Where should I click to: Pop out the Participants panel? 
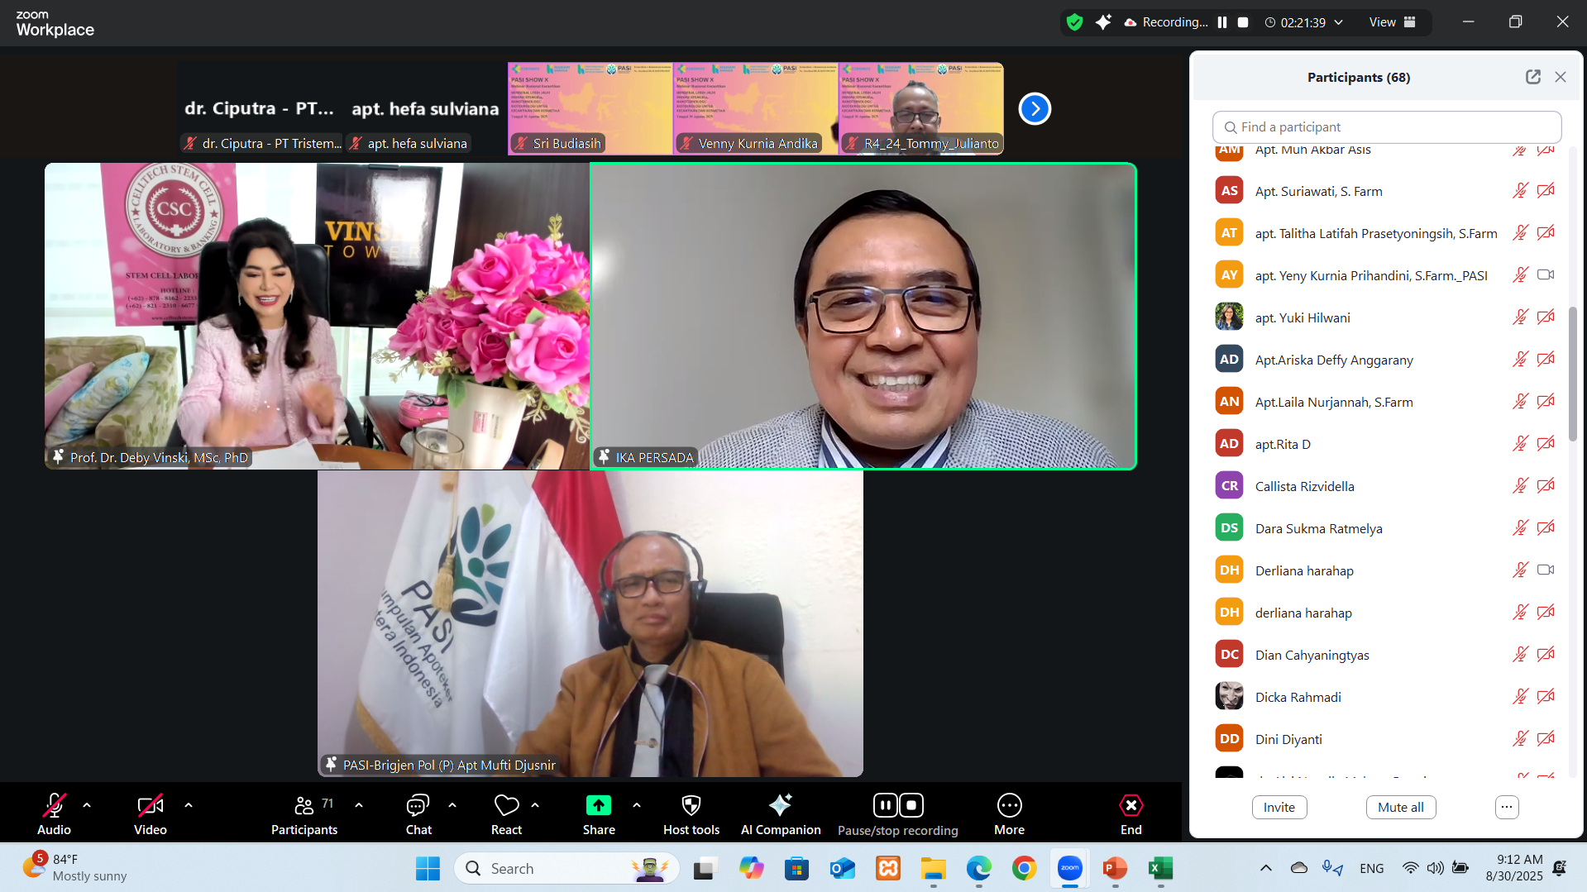[1532, 77]
